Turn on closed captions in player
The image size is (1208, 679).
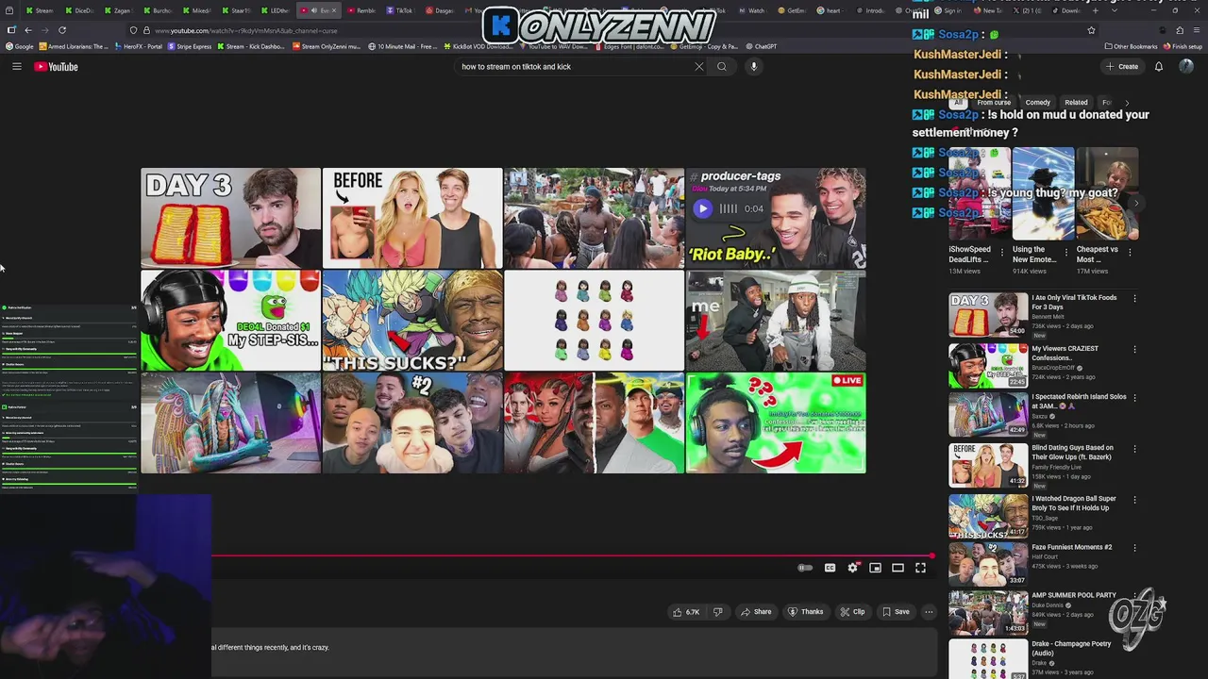coord(830,568)
